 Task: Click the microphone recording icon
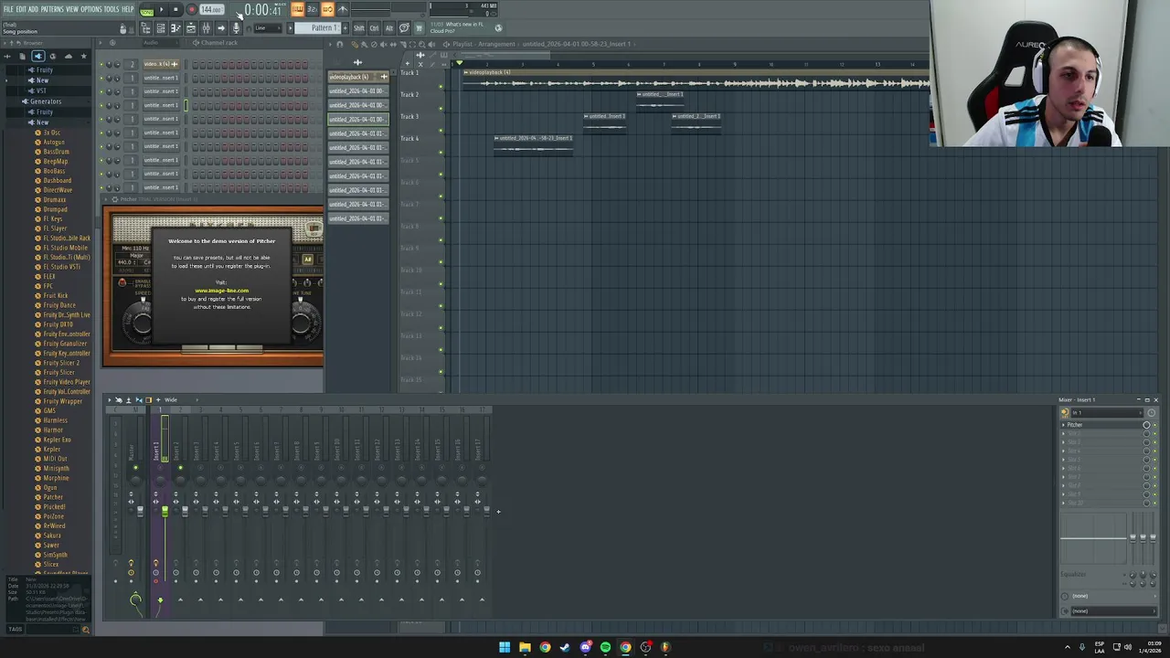pos(236,28)
